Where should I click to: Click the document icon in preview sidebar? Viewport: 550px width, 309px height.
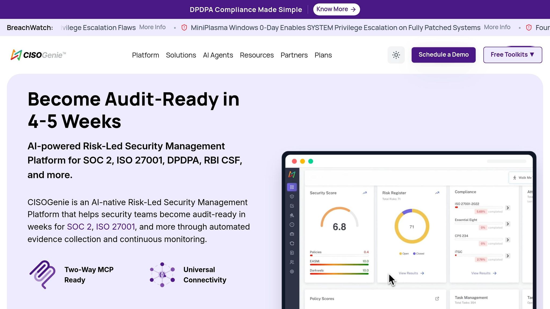pos(292,253)
